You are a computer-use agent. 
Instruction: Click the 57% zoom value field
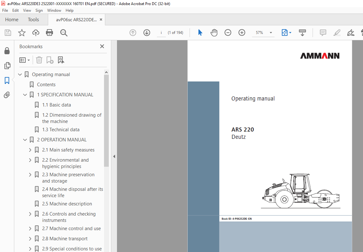tap(260, 33)
